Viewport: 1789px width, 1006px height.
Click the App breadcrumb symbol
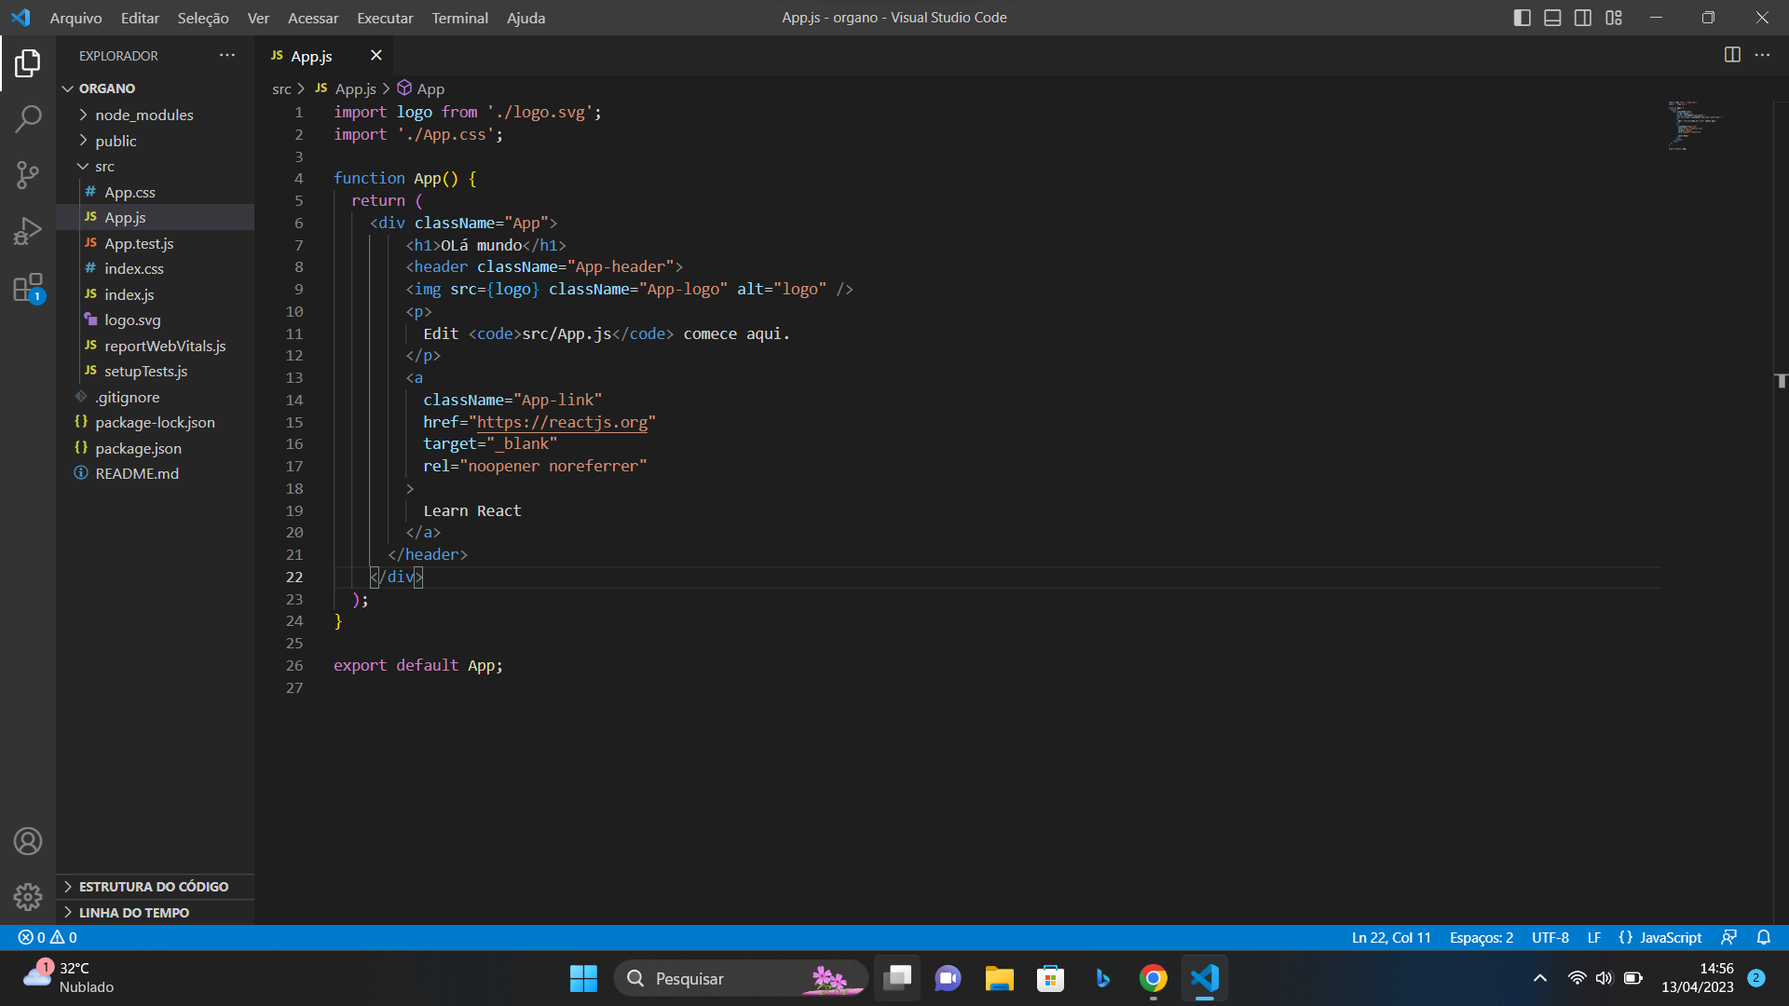[x=421, y=88]
